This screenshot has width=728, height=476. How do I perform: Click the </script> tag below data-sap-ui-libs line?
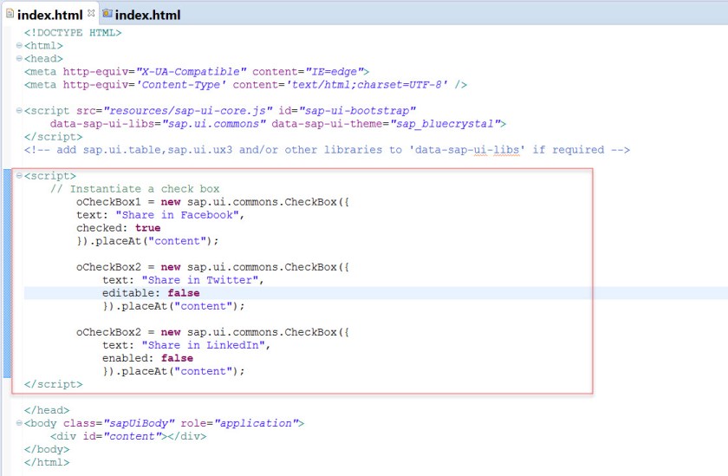coord(54,136)
